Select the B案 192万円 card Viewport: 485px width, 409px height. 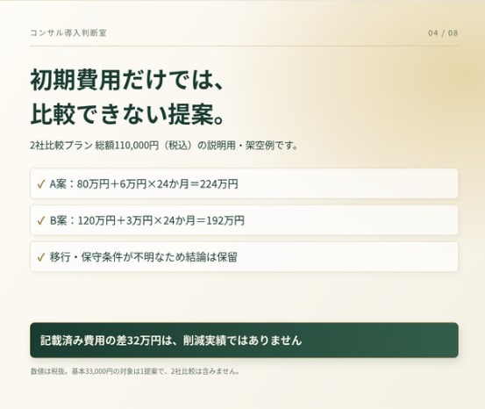244,220
